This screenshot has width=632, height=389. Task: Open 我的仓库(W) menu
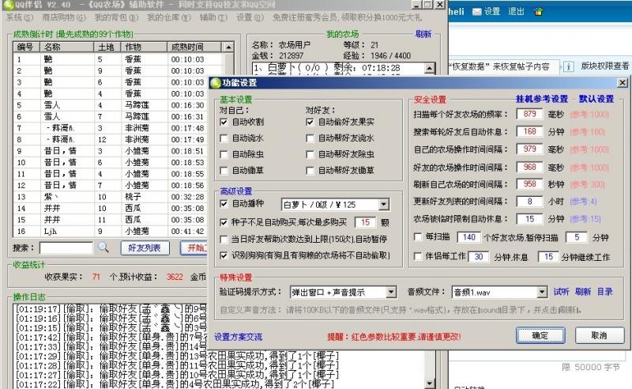(168, 17)
